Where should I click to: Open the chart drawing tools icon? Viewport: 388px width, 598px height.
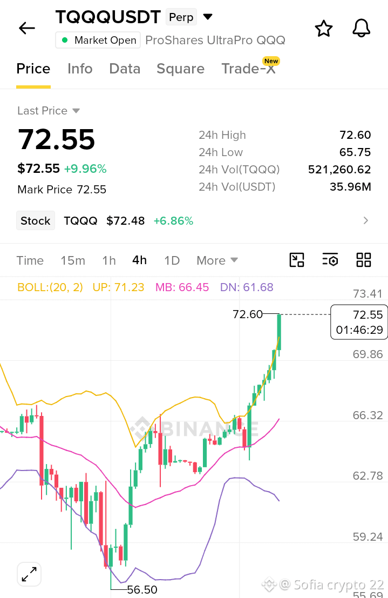(296, 260)
